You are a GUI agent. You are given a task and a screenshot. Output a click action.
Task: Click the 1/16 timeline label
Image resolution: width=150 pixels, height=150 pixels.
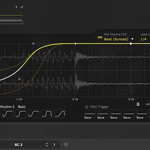click(x=19, y=99)
